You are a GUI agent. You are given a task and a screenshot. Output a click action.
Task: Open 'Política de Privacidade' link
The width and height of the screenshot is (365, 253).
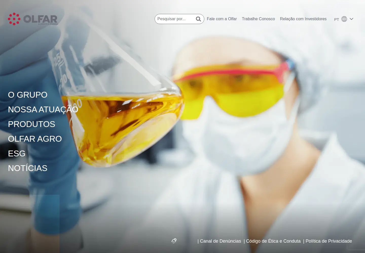329,241
